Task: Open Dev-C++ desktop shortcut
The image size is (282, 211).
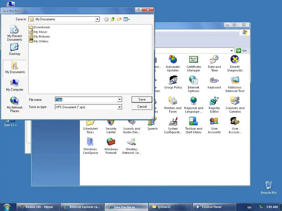Action: click(11, 123)
